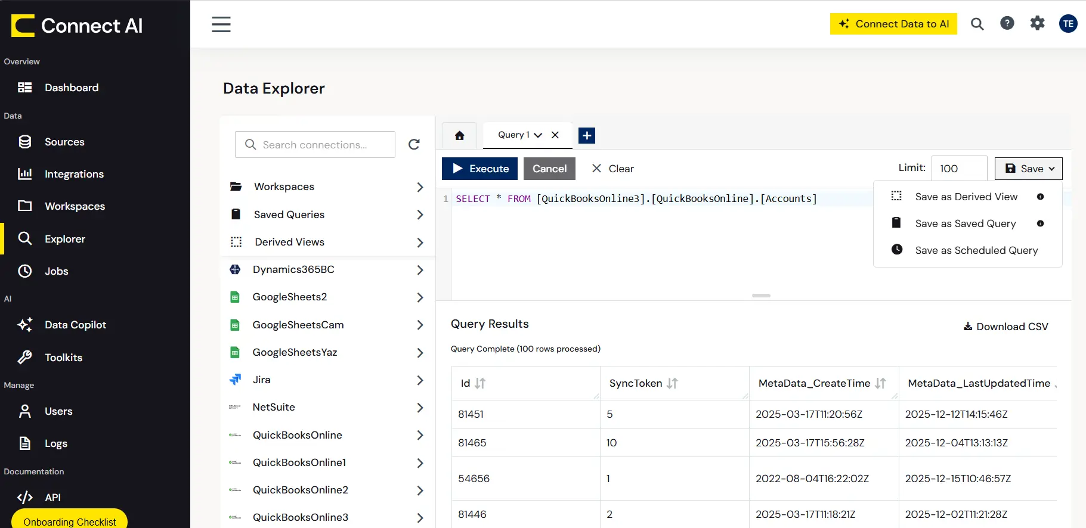Image resolution: width=1086 pixels, height=528 pixels.
Task: Click Execute to run query
Action: click(479, 169)
